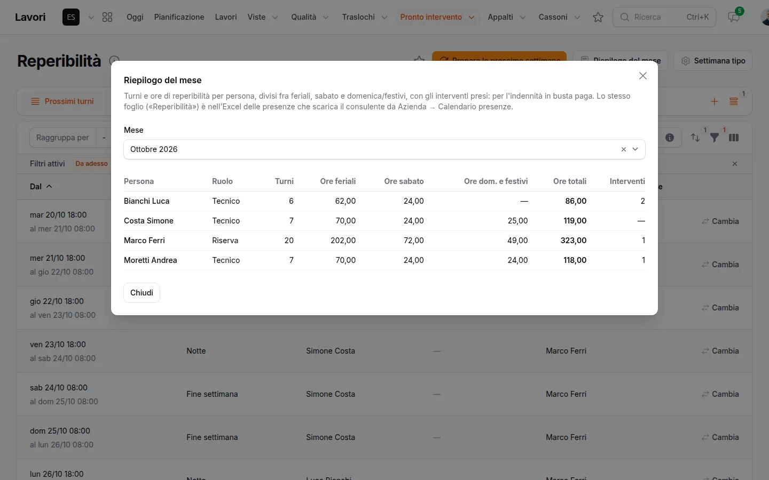The width and height of the screenshot is (769, 480).
Task: Click the Lavori app title
Action: click(x=30, y=17)
